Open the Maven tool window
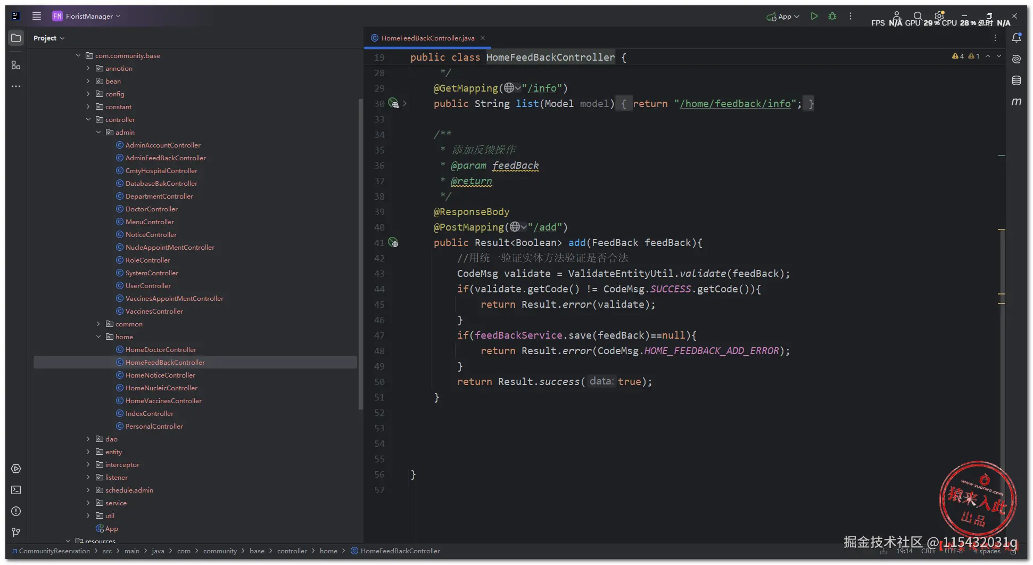The width and height of the screenshot is (1033, 565). [1017, 101]
